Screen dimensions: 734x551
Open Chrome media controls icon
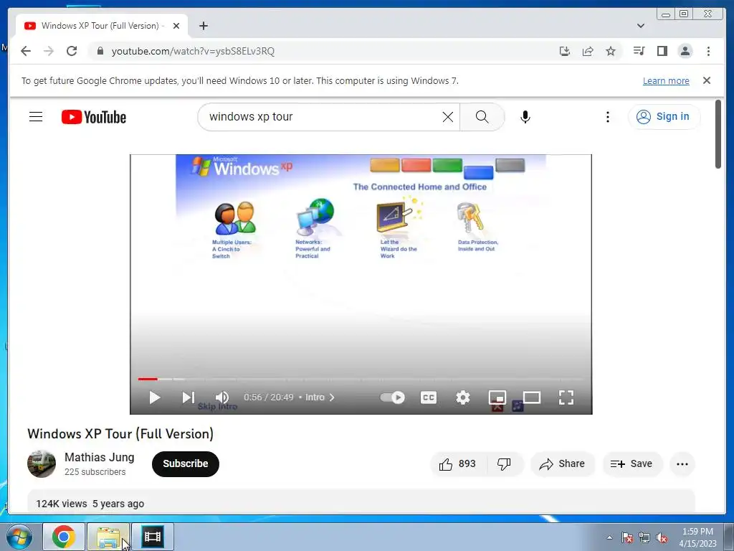[639, 51]
